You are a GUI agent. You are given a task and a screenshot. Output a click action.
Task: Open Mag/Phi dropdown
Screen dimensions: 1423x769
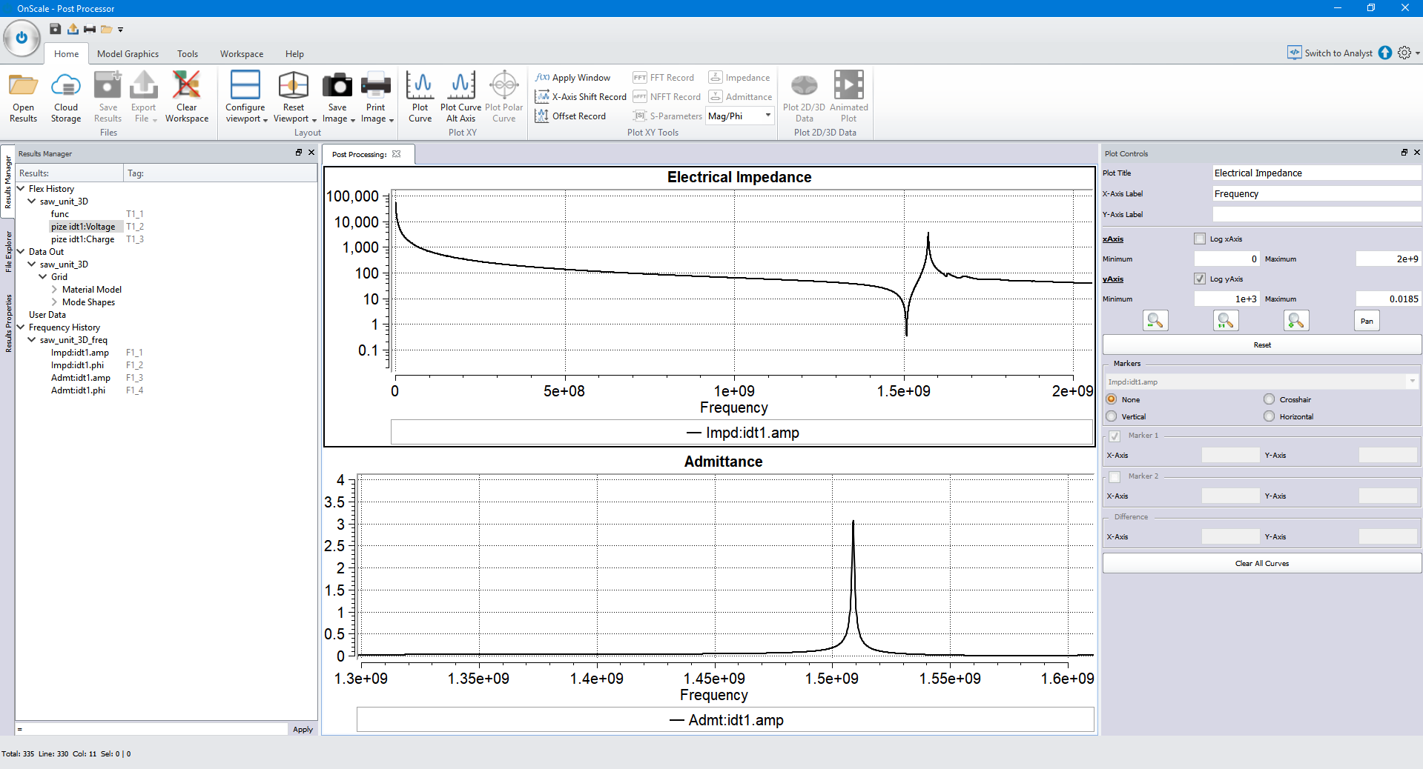[x=739, y=116]
